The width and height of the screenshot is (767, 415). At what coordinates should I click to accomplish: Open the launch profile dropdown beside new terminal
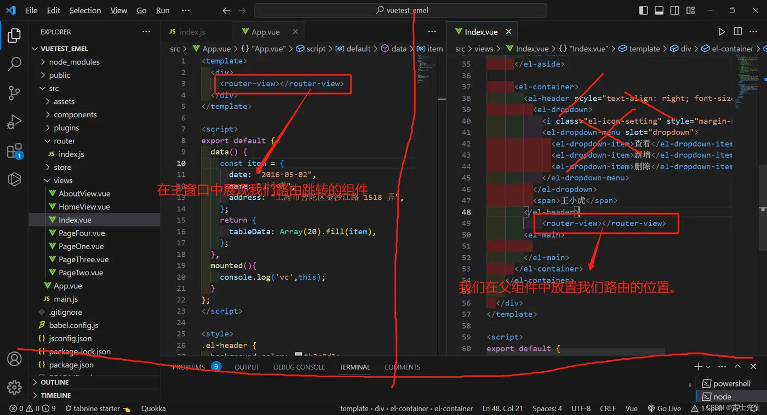[708, 367]
